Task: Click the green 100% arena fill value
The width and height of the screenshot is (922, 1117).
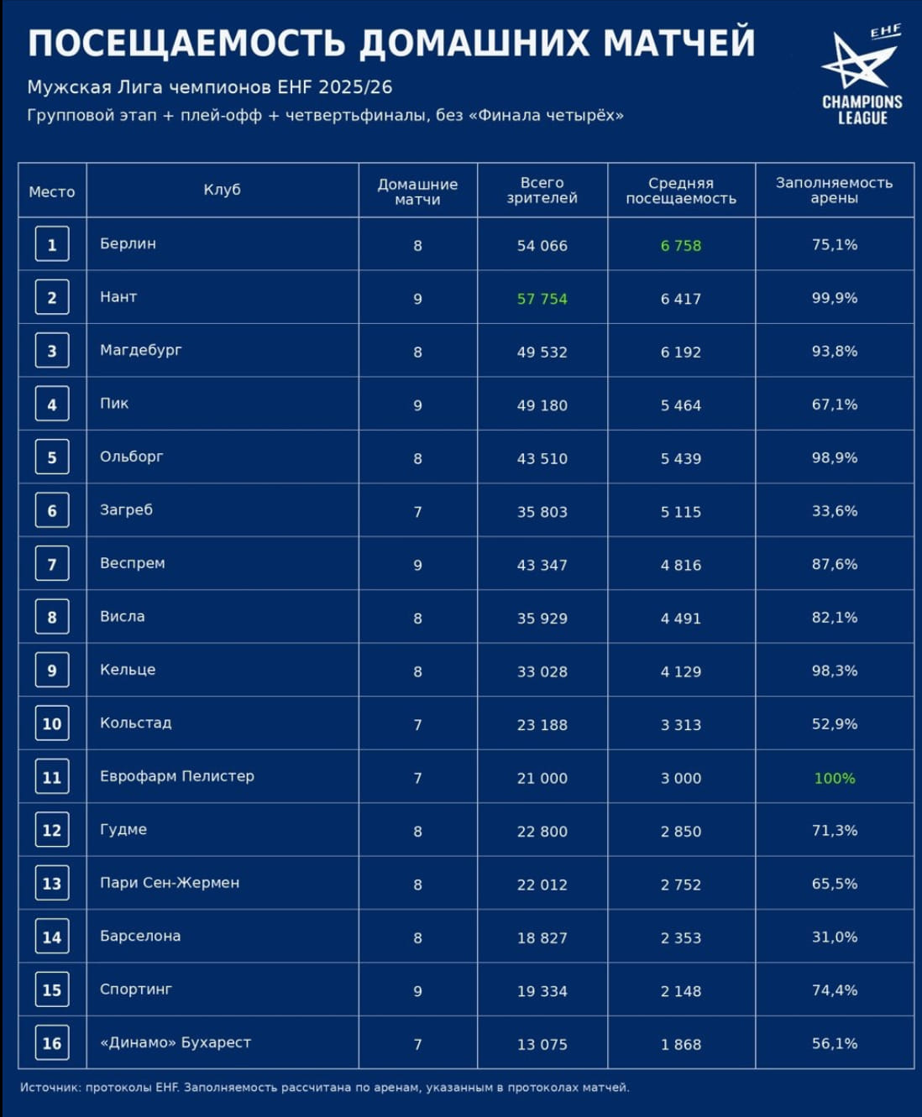Action: tap(835, 779)
